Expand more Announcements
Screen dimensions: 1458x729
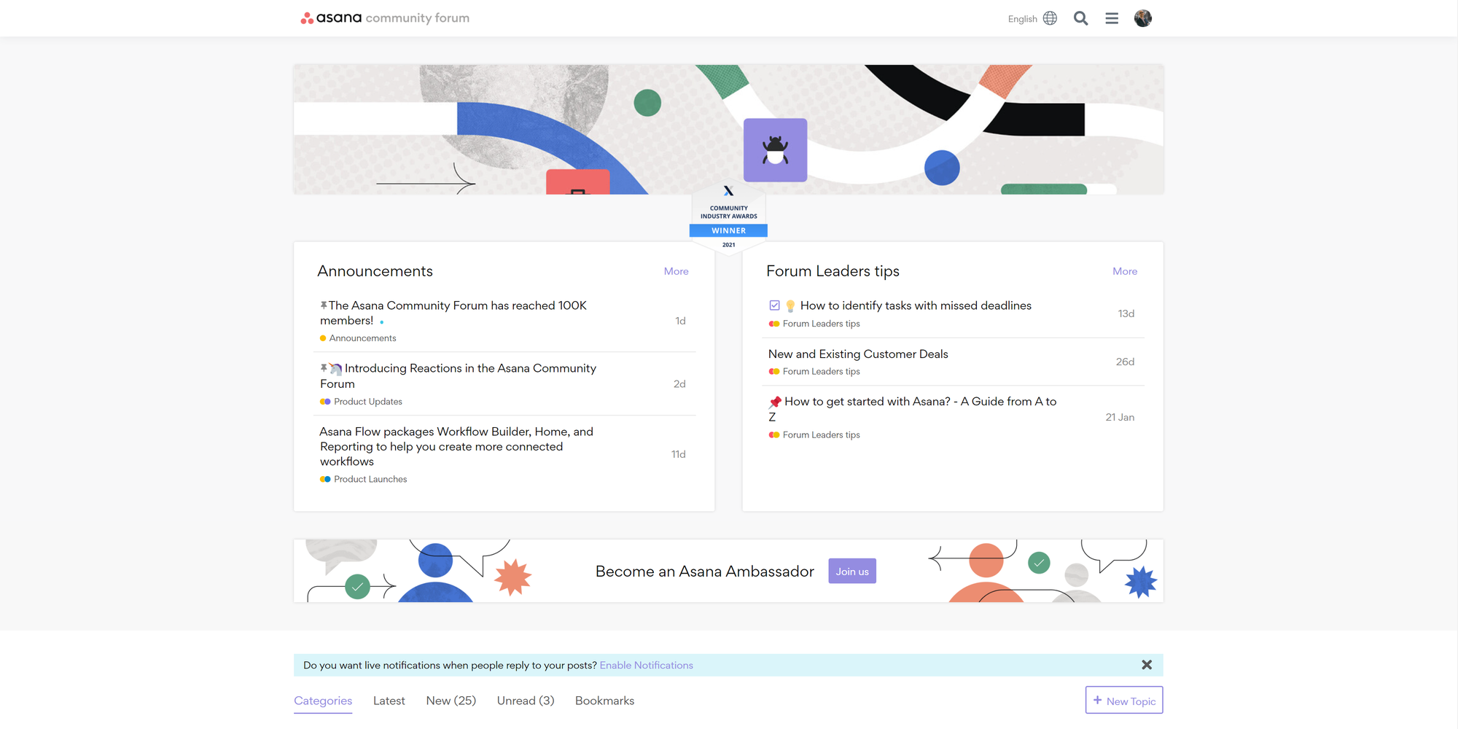click(x=676, y=271)
